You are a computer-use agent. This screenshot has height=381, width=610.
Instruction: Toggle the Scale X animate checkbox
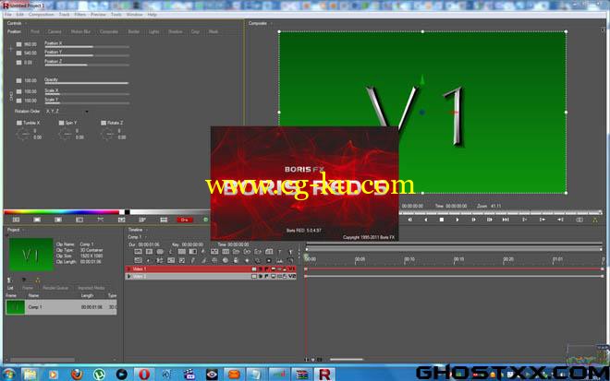18,91
